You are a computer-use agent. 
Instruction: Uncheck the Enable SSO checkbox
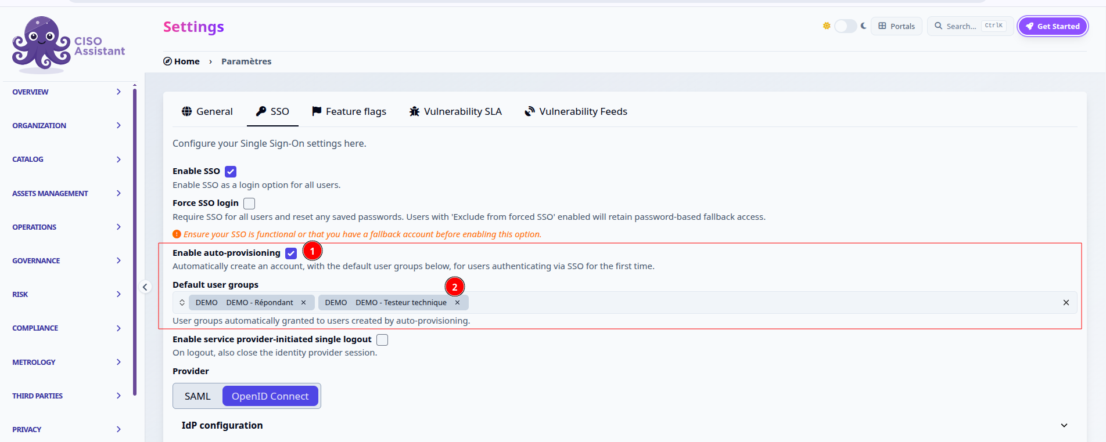(231, 172)
